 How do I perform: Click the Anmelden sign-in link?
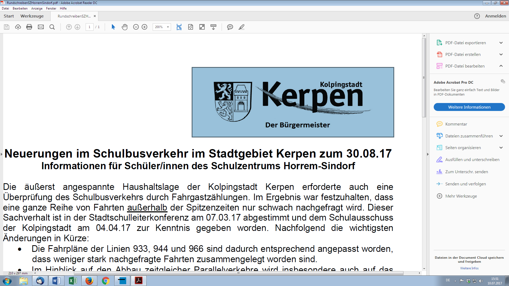(495, 16)
